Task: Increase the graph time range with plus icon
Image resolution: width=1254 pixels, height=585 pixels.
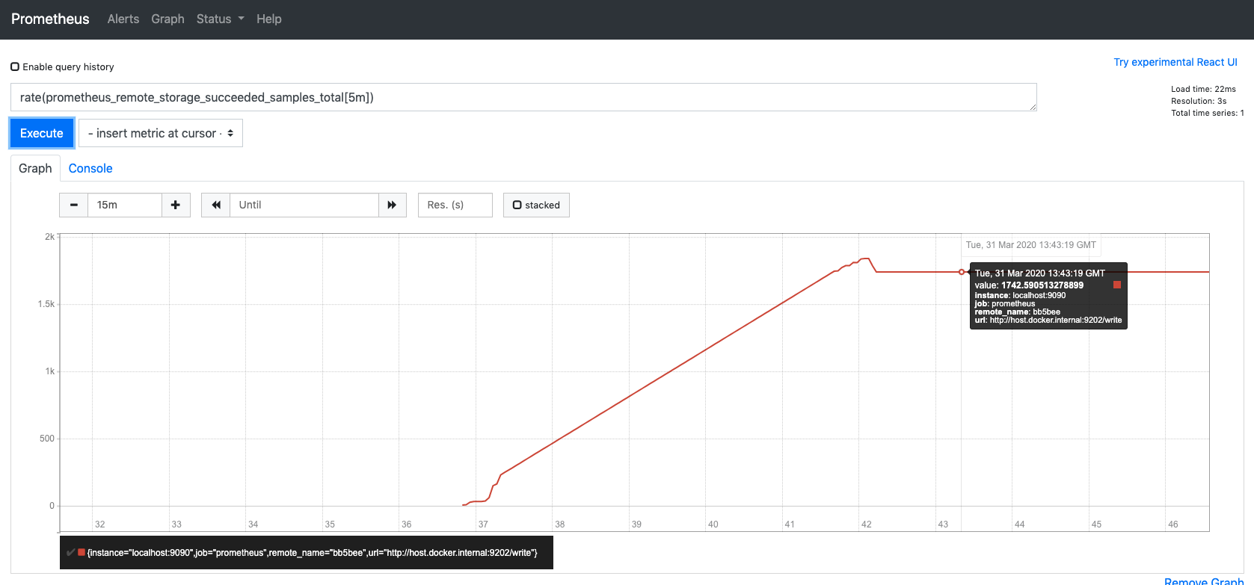Action: pos(176,205)
